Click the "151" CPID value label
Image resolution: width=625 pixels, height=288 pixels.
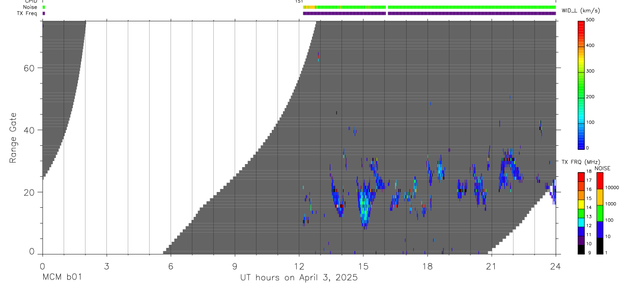tap(299, 2)
